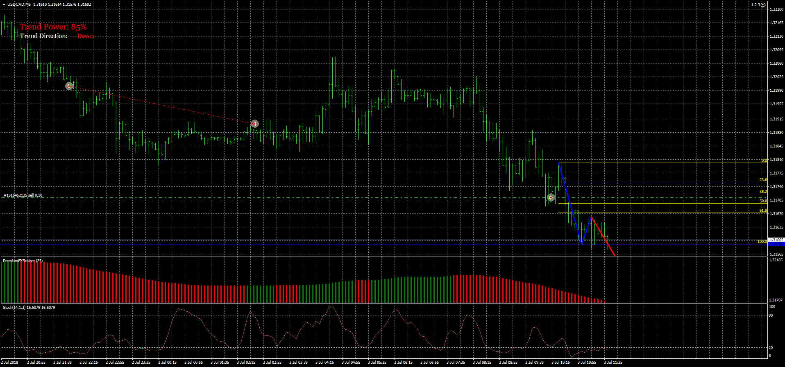785x367 pixels.
Task: Click the '3 Jul 10:15' time label
Action: click(x=561, y=362)
